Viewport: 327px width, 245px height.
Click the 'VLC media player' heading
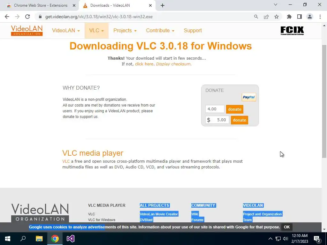pyautogui.click(x=93, y=153)
